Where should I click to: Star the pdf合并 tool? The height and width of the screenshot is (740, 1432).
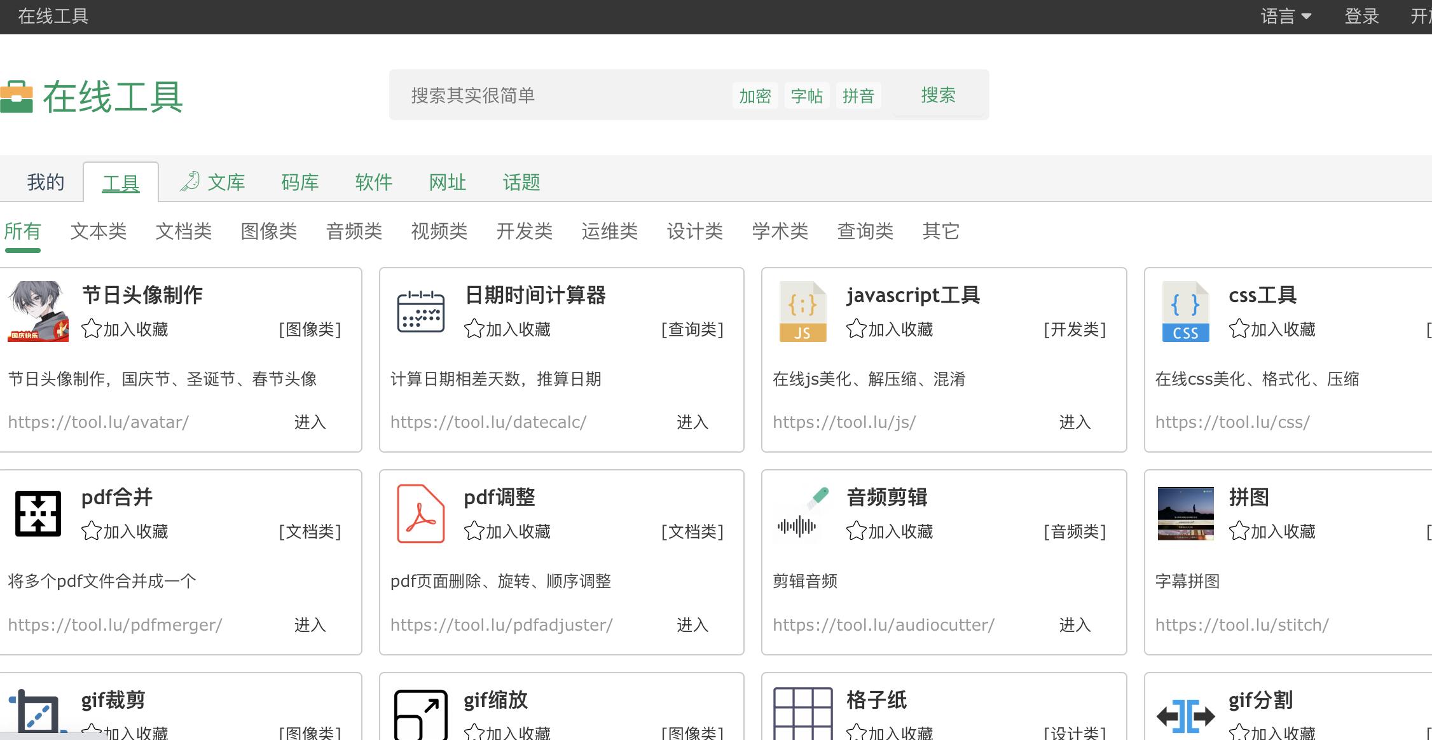[93, 531]
